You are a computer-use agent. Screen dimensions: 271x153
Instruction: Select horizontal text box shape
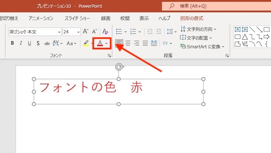(x=238, y=30)
